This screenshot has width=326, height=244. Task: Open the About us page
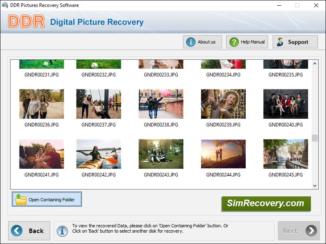(x=202, y=42)
